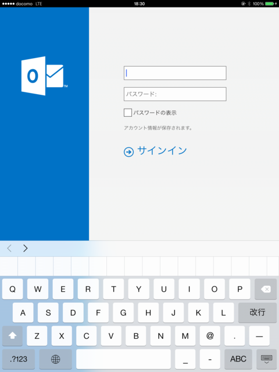The image size is (279, 372).
Task: Click the アカウント情報が保存されます text
Action: [x=158, y=128]
